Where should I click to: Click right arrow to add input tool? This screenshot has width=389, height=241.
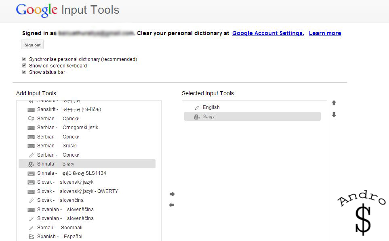coord(172,194)
